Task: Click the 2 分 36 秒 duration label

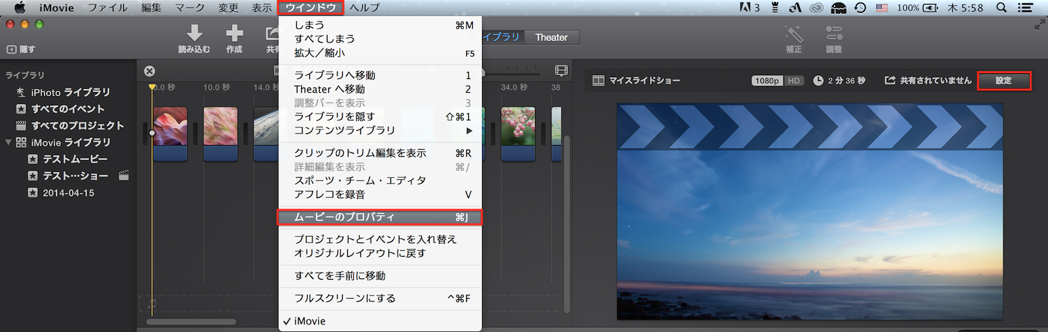Action: point(846,80)
